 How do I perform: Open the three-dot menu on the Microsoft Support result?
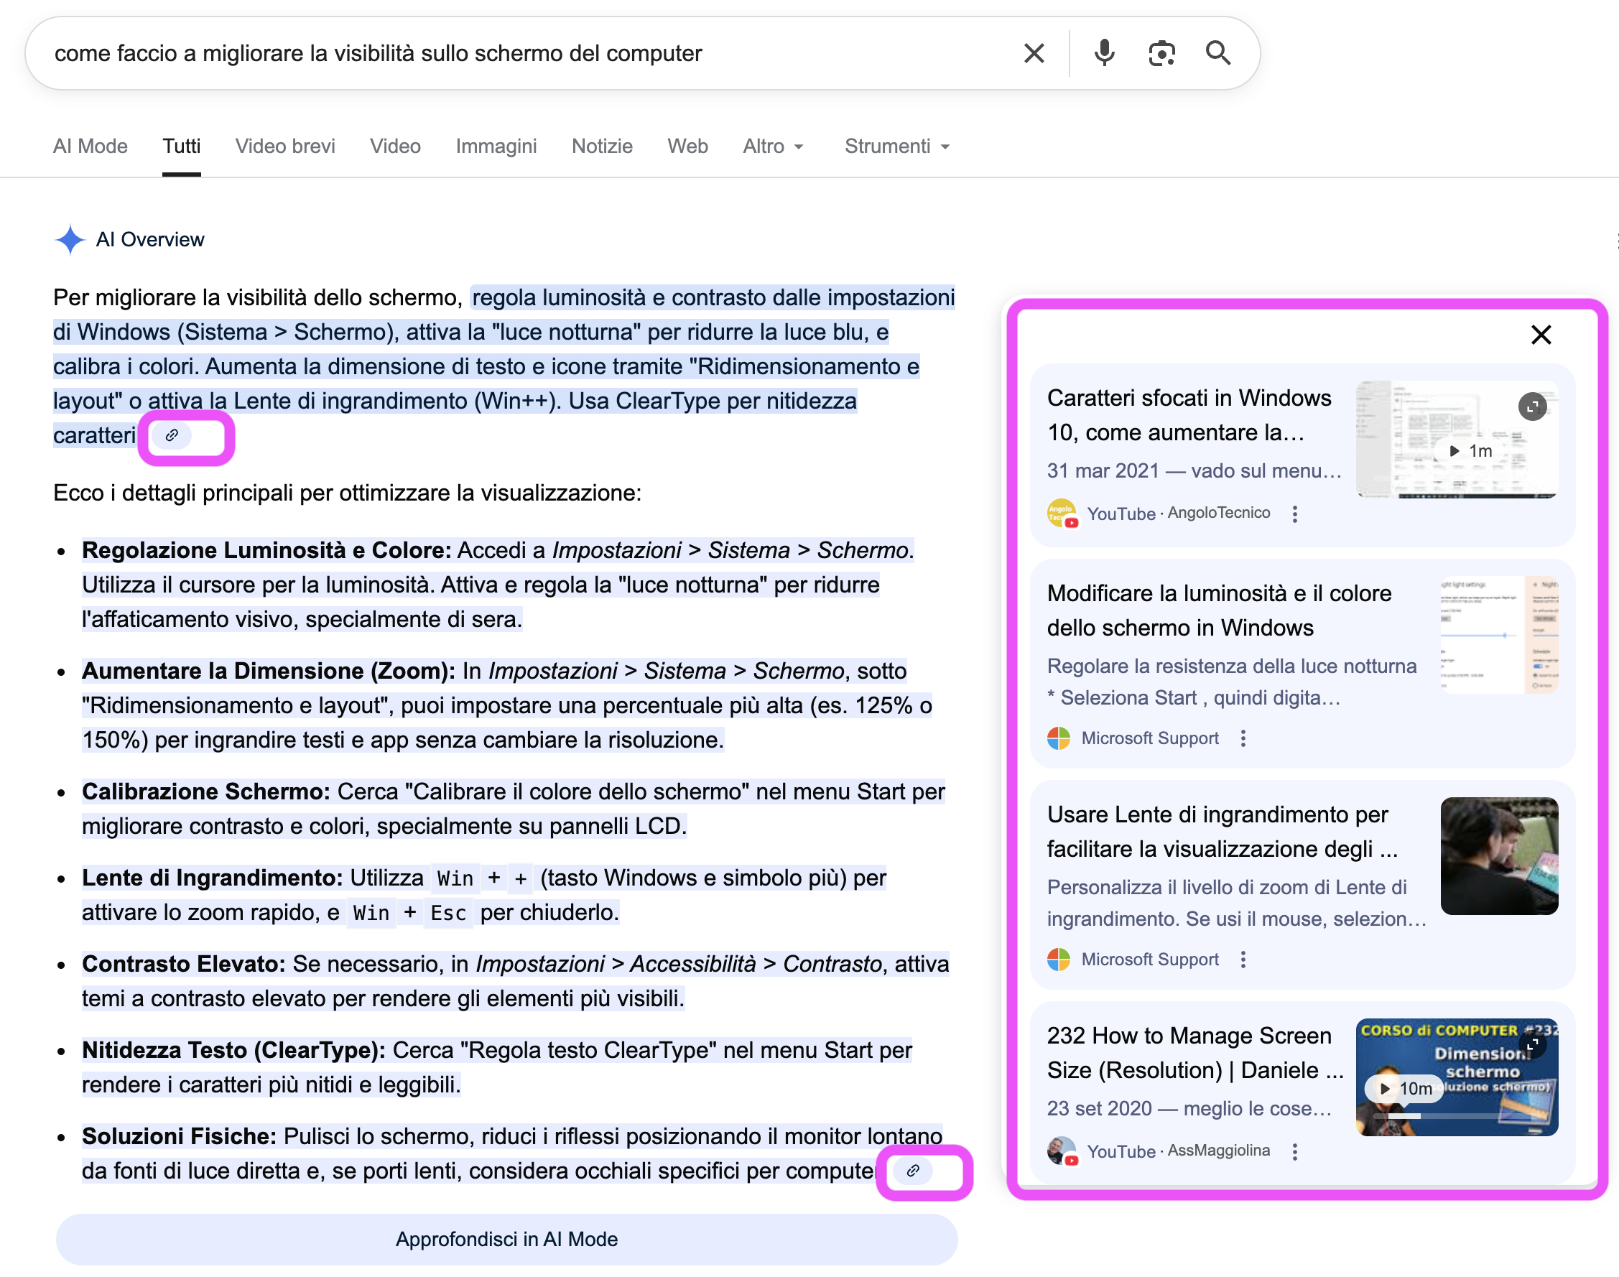[1242, 738]
